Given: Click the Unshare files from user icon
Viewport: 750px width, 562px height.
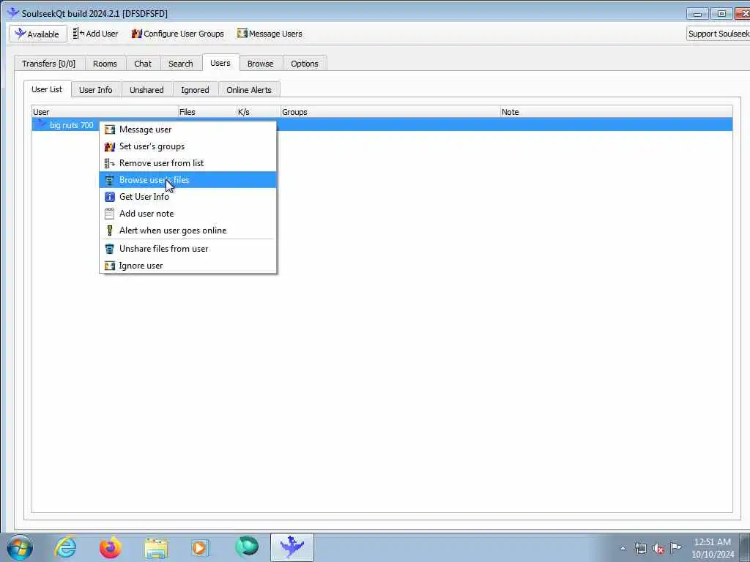Looking at the screenshot, I should click(110, 249).
